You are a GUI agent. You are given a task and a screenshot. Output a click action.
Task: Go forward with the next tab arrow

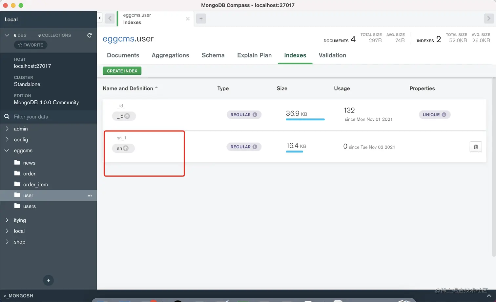[x=489, y=19]
